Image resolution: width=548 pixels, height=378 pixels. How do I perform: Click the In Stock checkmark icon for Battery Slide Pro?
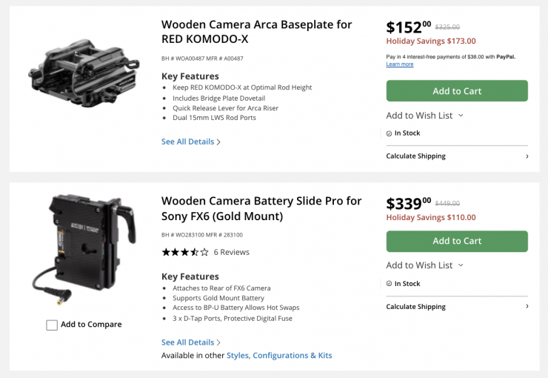(x=389, y=284)
